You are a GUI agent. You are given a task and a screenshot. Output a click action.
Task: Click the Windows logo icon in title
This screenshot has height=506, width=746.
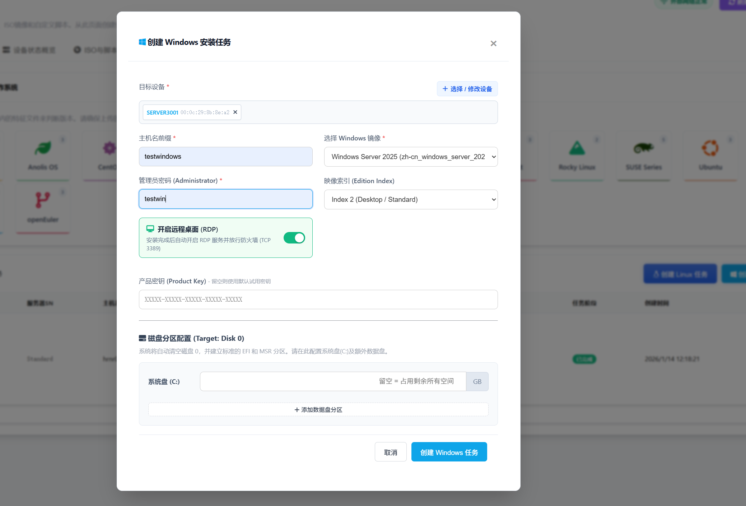pyautogui.click(x=142, y=42)
